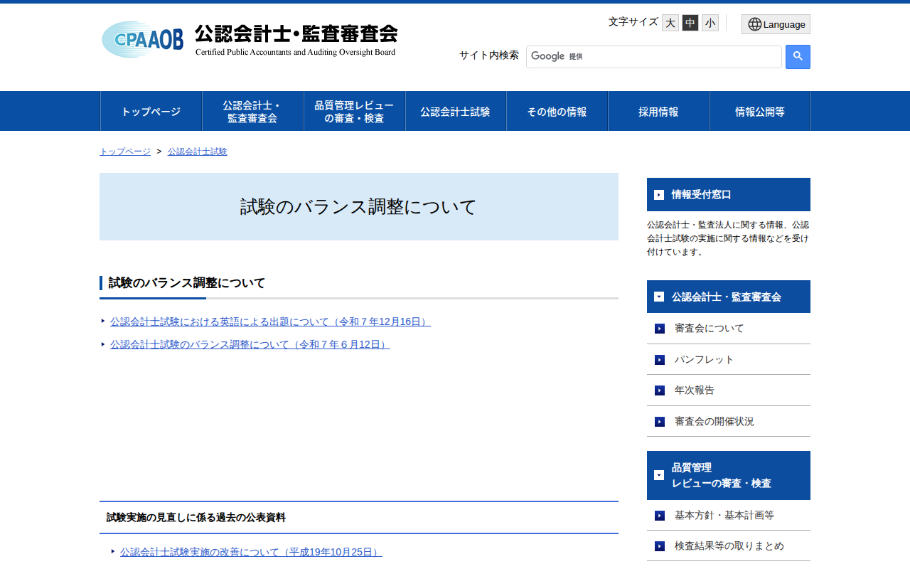Screen dimensions: 910x569
Task: Click the globe icon on Language button
Action: tap(754, 24)
